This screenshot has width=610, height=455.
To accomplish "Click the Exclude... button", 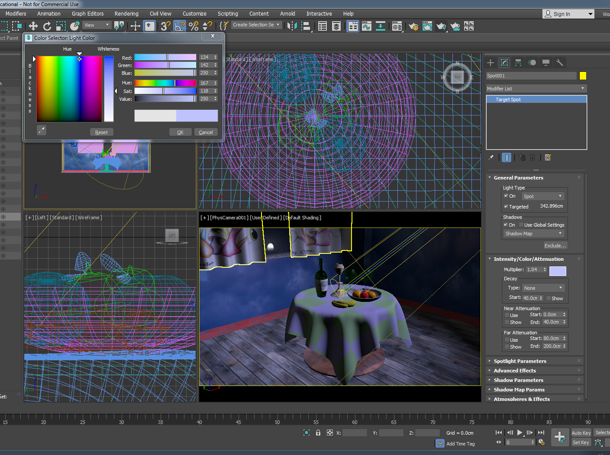I will 555,246.
